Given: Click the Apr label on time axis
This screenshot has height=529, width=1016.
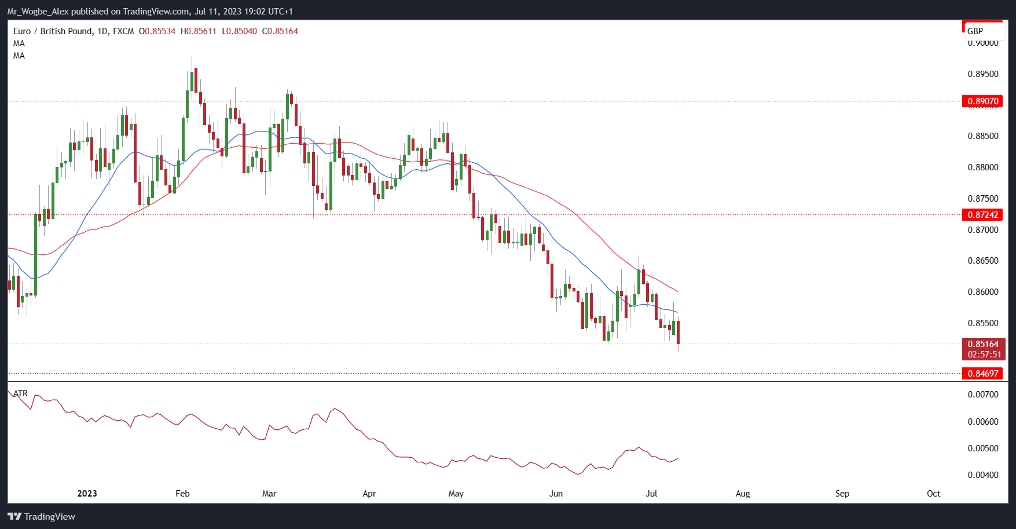Looking at the screenshot, I should [369, 494].
